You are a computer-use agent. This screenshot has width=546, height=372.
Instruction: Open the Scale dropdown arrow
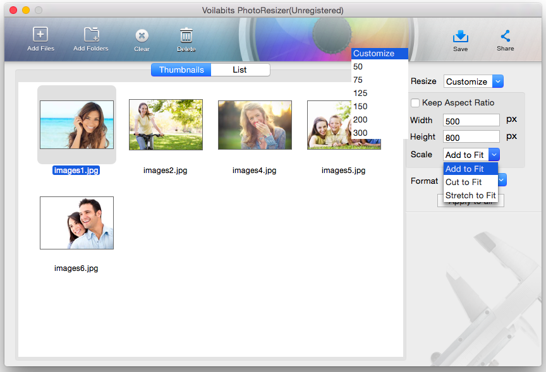pyautogui.click(x=494, y=155)
